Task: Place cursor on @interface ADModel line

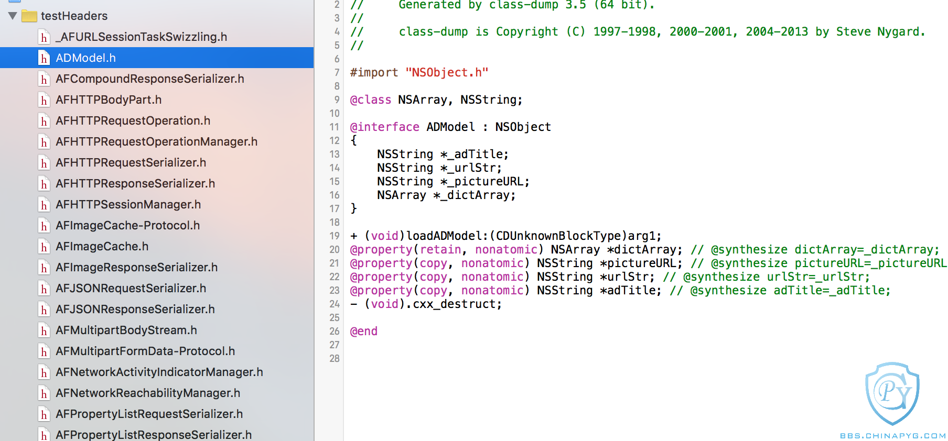Action: click(x=450, y=127)
